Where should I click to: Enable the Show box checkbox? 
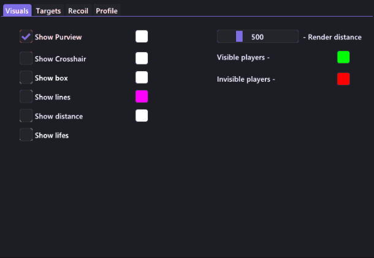26,77
